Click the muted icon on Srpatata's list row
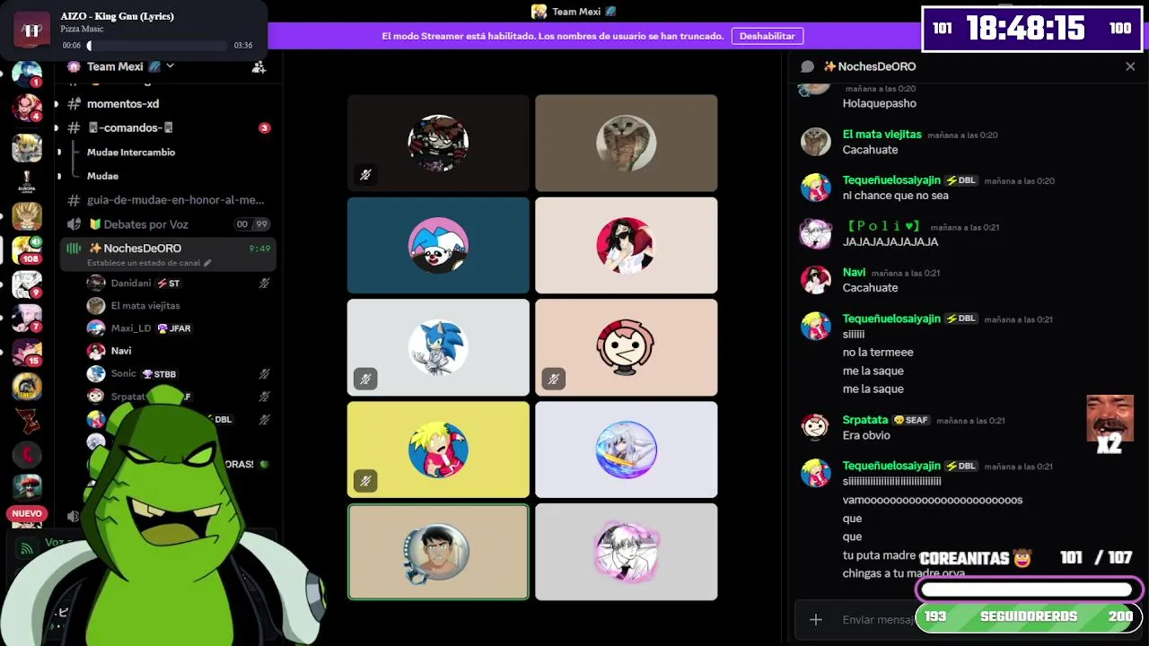The width and height of the screenshot is (1149, 646). [264, 397]
